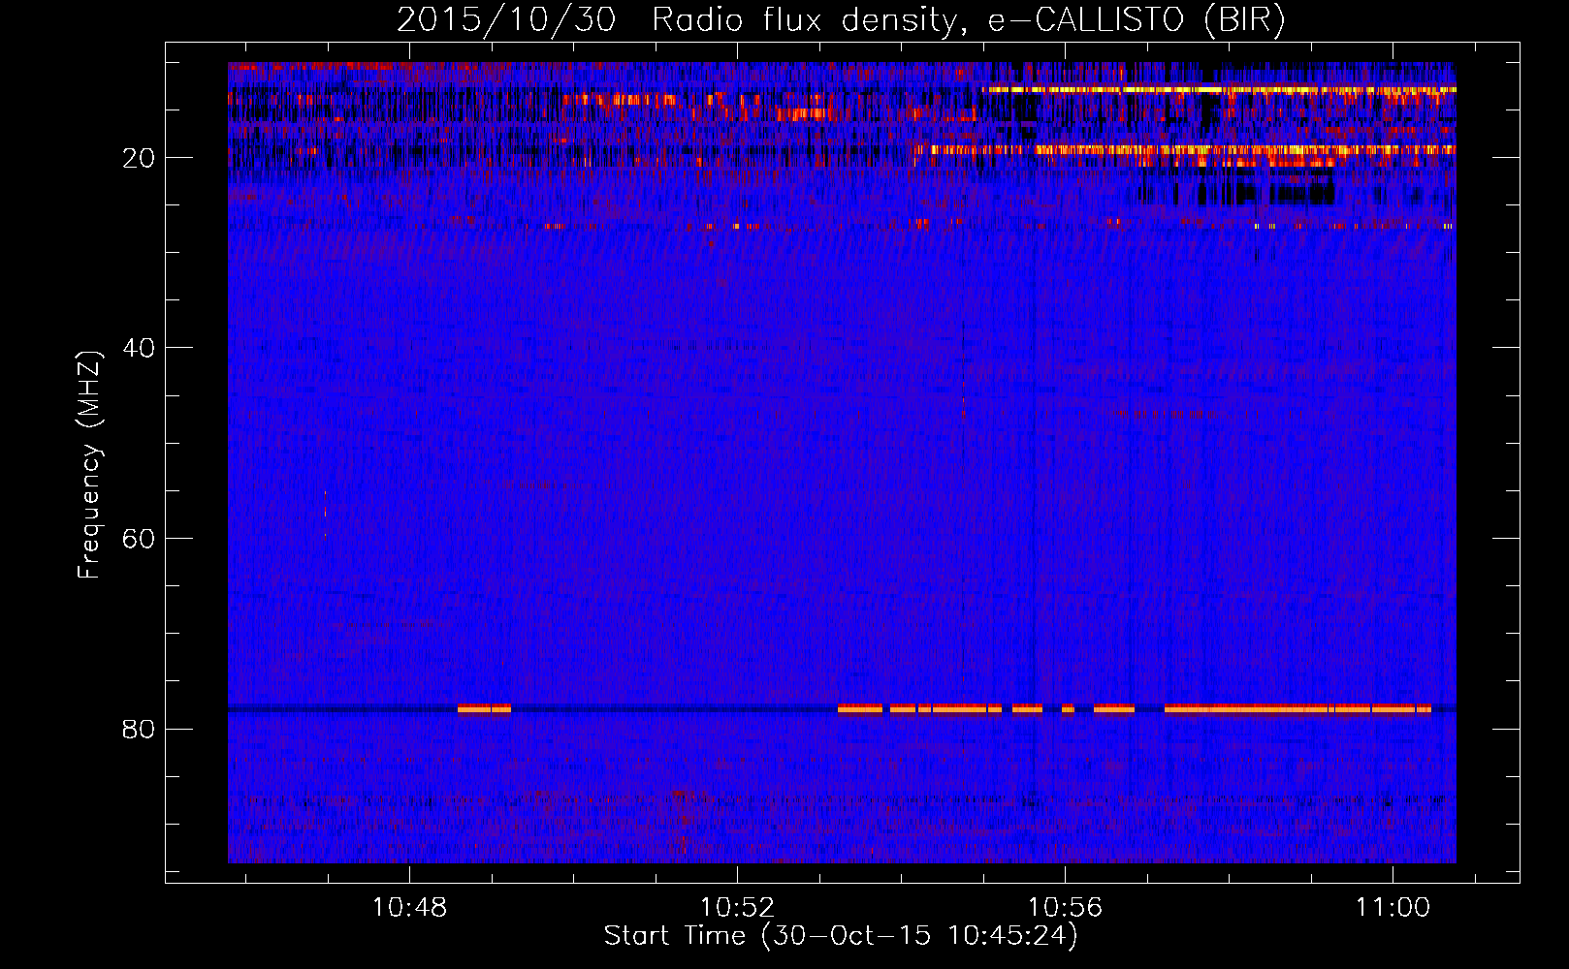Click the frequency tick label '40'
Viewport: 1569px width, 969px height.
click(139, 348)
